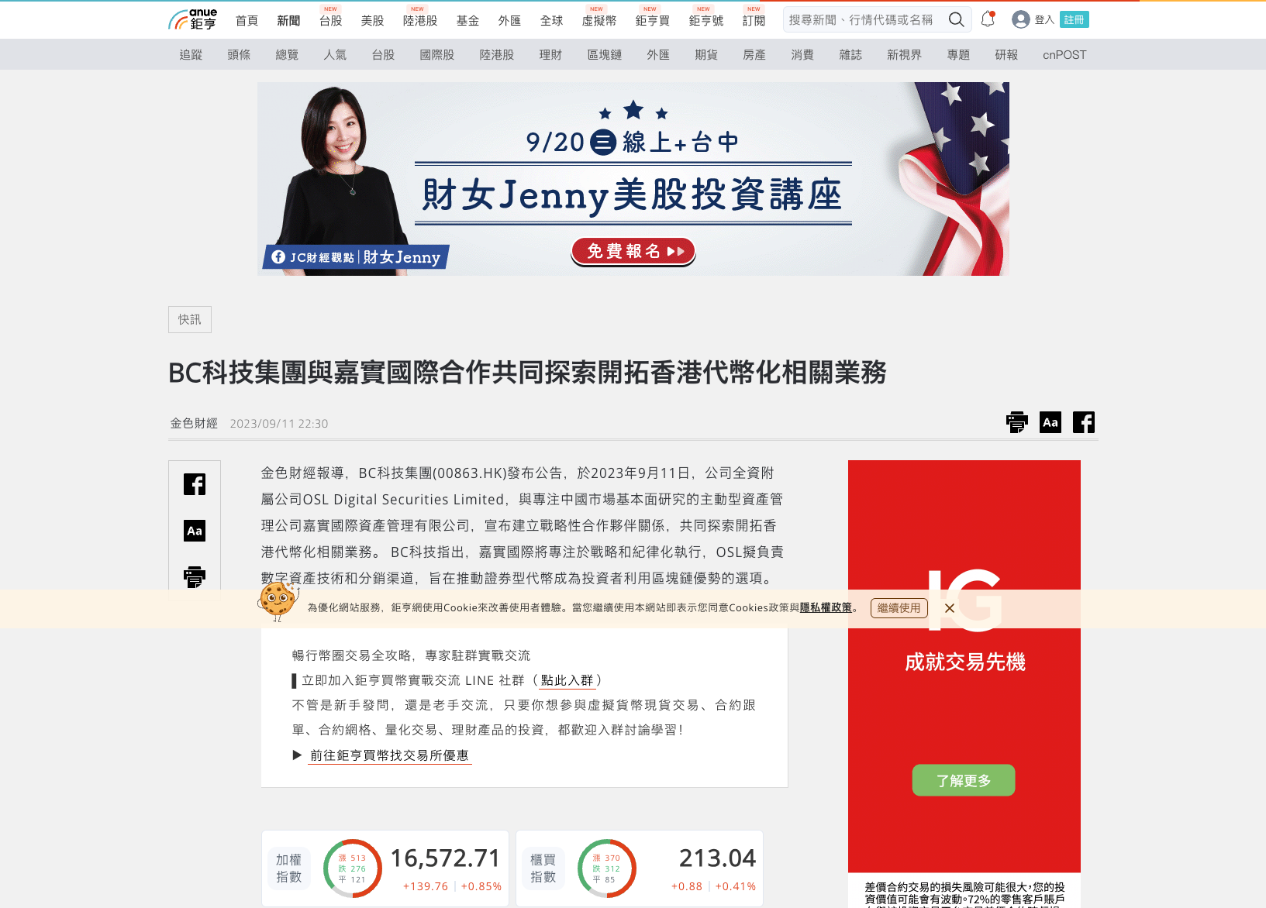The image size is (1266, 908).
Task: Open the 鉅亨買 menu item
Action: (x=653, y=21)
